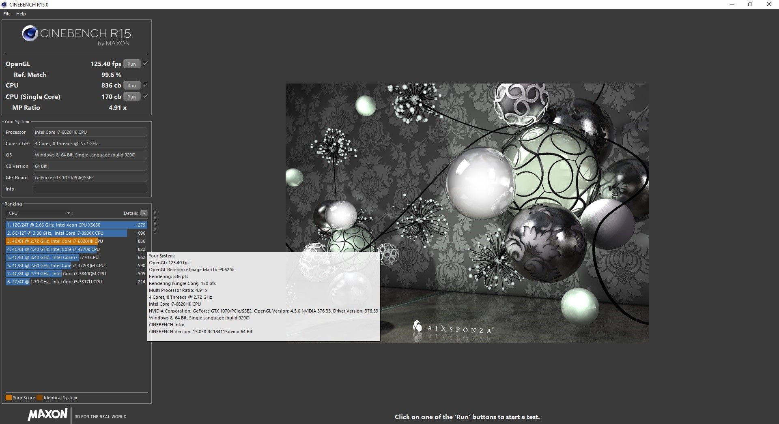The image size is (779, 424).
Task: Toggle the CPU test checkbox
Action: [x=145, y=85]
